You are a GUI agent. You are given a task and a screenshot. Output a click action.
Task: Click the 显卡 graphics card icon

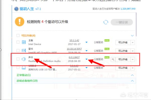tap(24, 50)
